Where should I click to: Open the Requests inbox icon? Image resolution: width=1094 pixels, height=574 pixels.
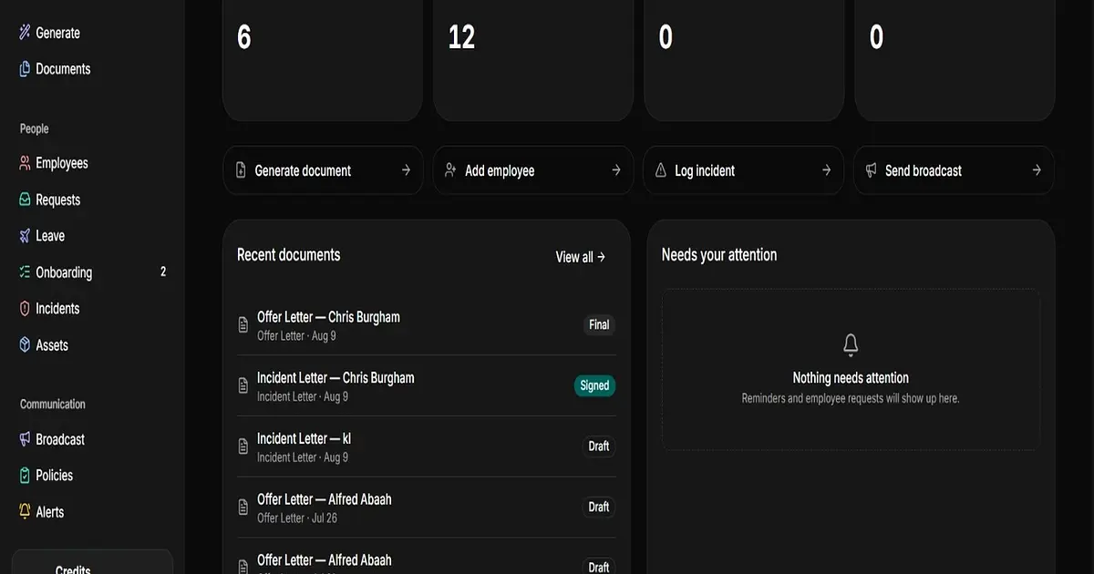point(25,200)
